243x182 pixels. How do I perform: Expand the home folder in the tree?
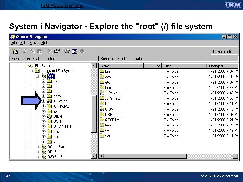44,96
